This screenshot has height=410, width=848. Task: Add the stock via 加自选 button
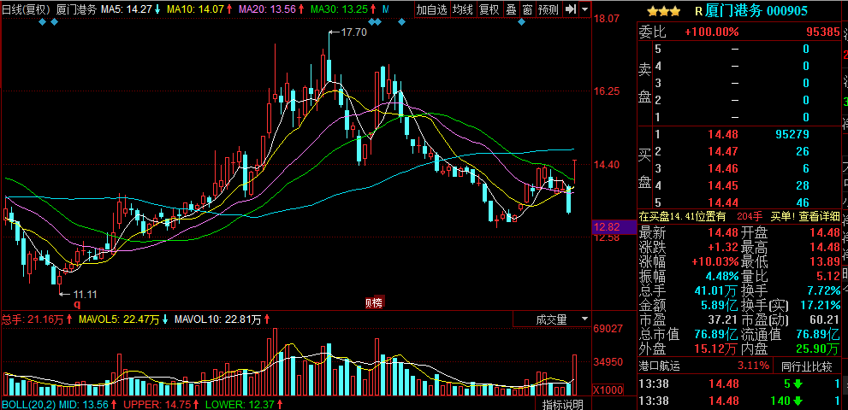[x=431, y=9]
